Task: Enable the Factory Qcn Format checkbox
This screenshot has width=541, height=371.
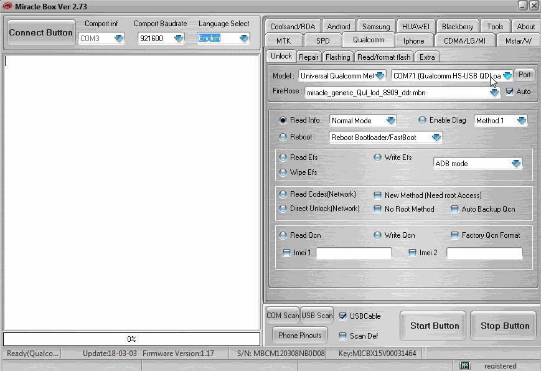Action: [454, 235]
